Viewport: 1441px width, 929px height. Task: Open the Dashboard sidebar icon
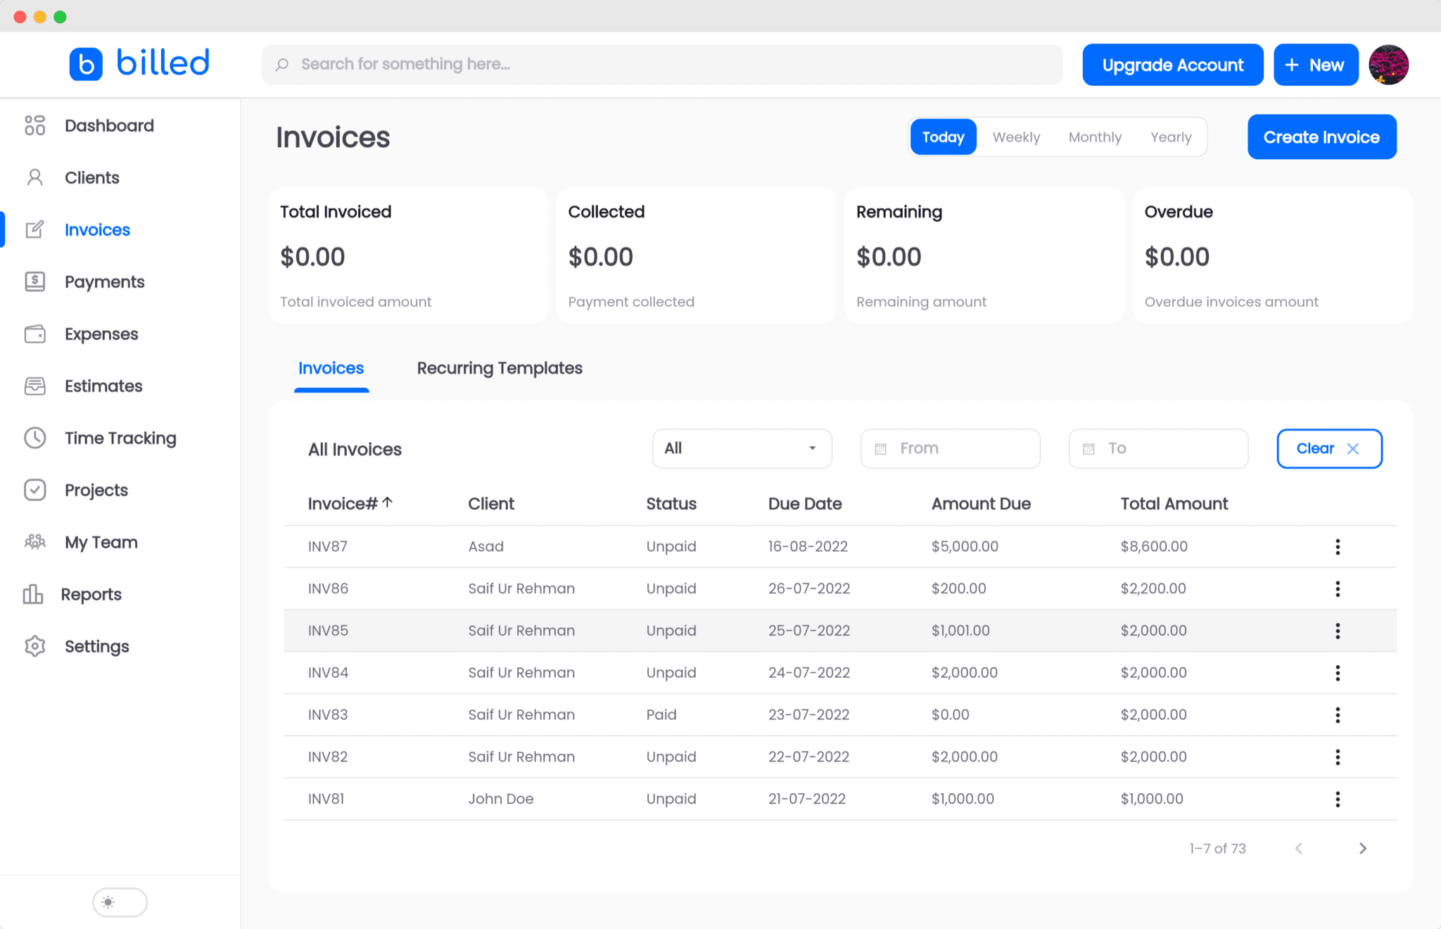34,125
